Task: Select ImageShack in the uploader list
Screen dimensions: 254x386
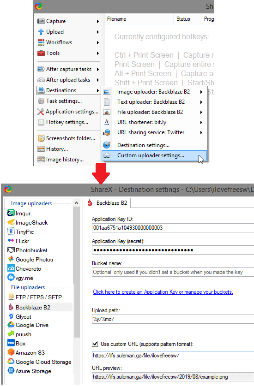Action: point(31,223)
